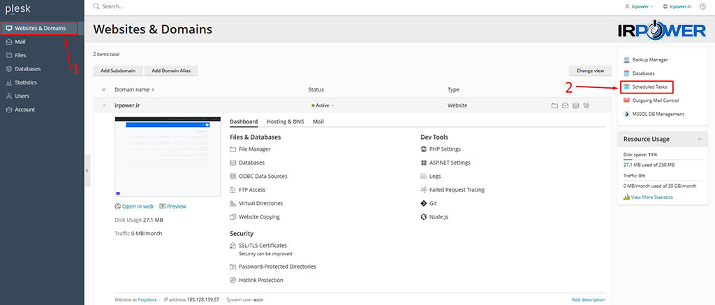Open Node.js settings
Image resolution: width=715 pixels, height=305 pixels.
click(438, 217)
